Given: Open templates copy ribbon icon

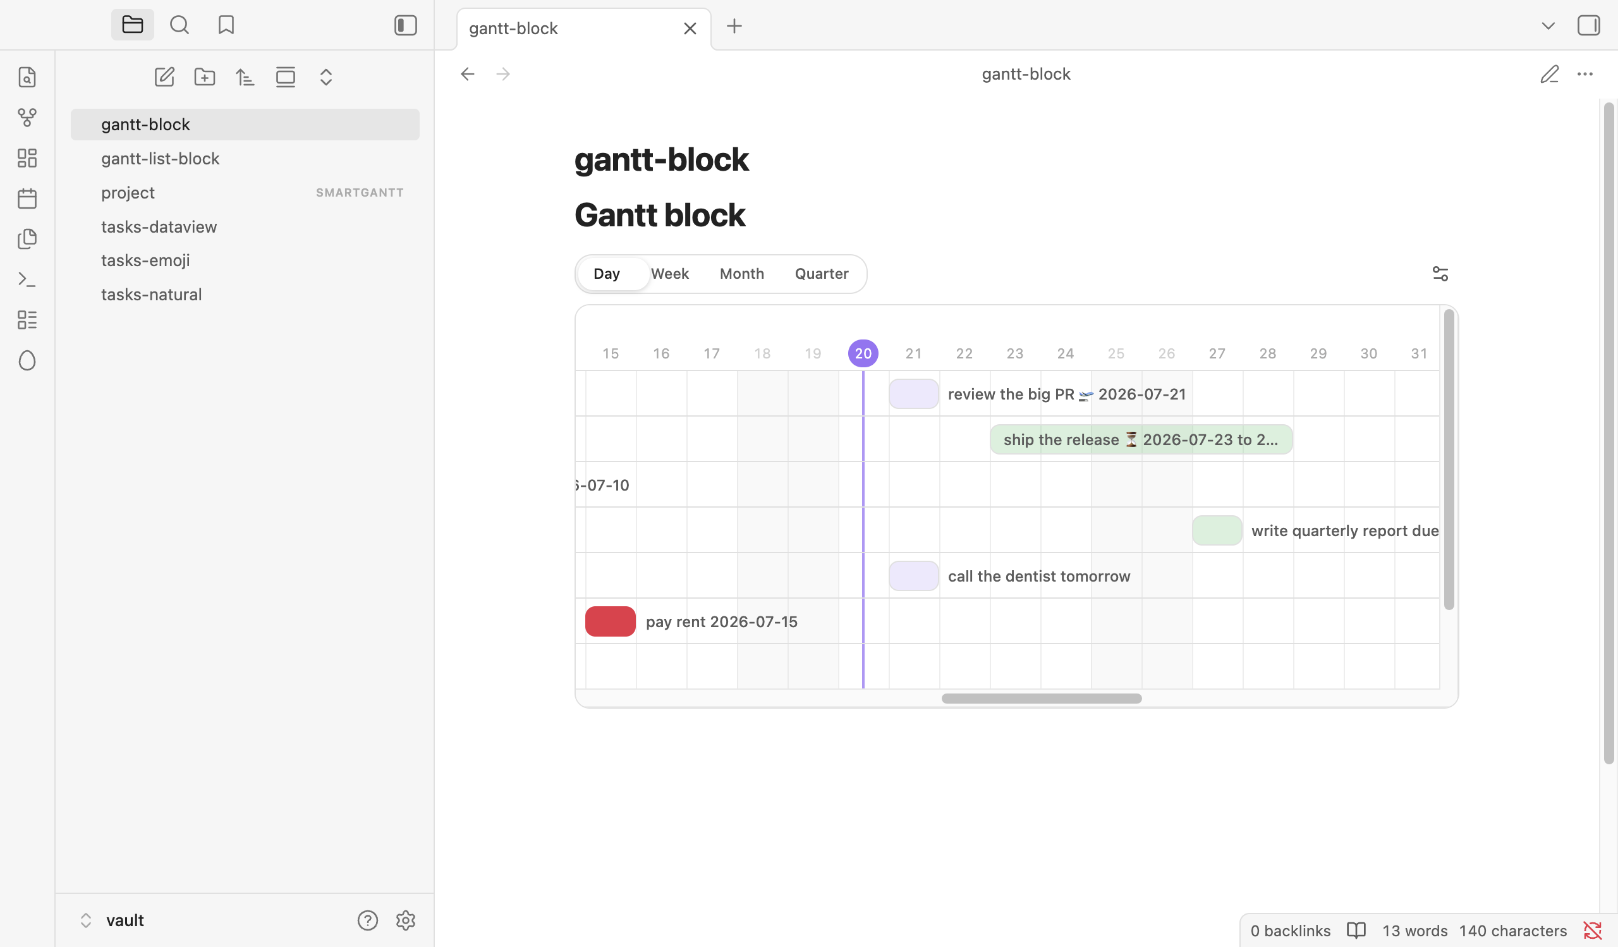Looking at the screenshot, I should click(27, 239).
